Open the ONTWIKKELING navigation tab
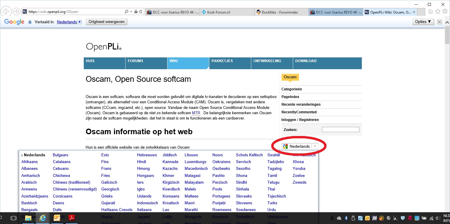Screen dimensions: 450x224 [x=272, y=63]
